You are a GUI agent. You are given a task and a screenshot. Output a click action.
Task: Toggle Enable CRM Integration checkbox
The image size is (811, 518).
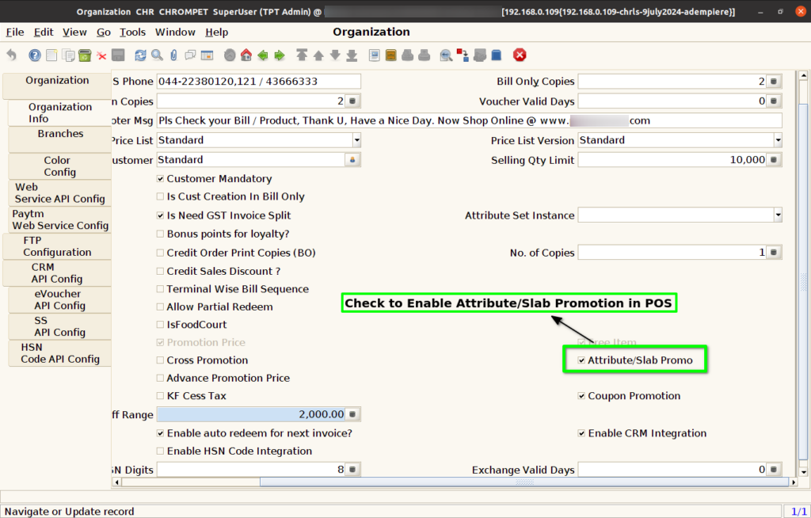point(581,433)
